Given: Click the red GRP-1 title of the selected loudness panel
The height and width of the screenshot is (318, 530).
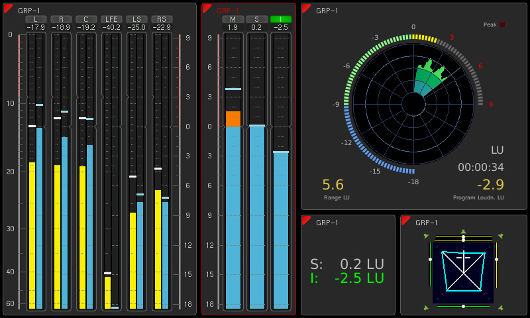Looking at the screenshot, I should [228, 11].
